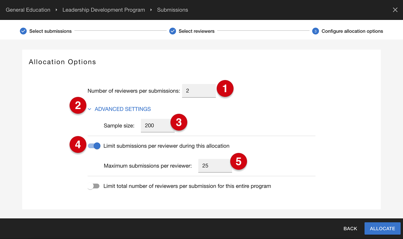Open General Education breadcrumb

click(28, 10)
